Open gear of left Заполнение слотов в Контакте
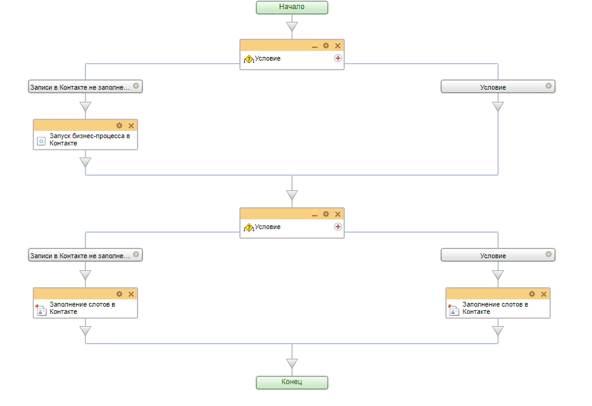 pyautogui.click(x=119, y=294)
